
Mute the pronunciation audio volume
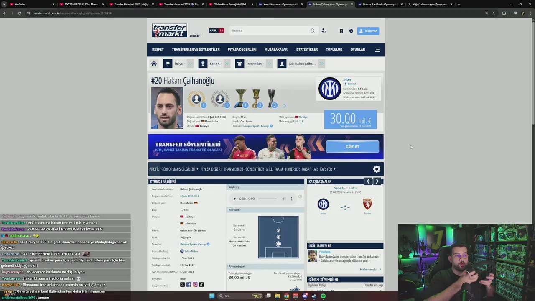(x=284, y=199)
